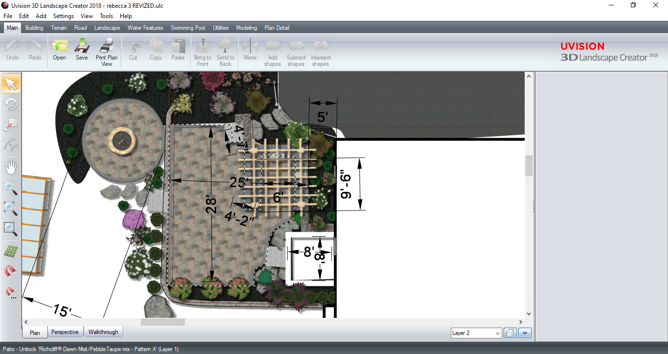Open the Edit menu
This screenshot has width=668, height=354.
(x=24, y=16)
